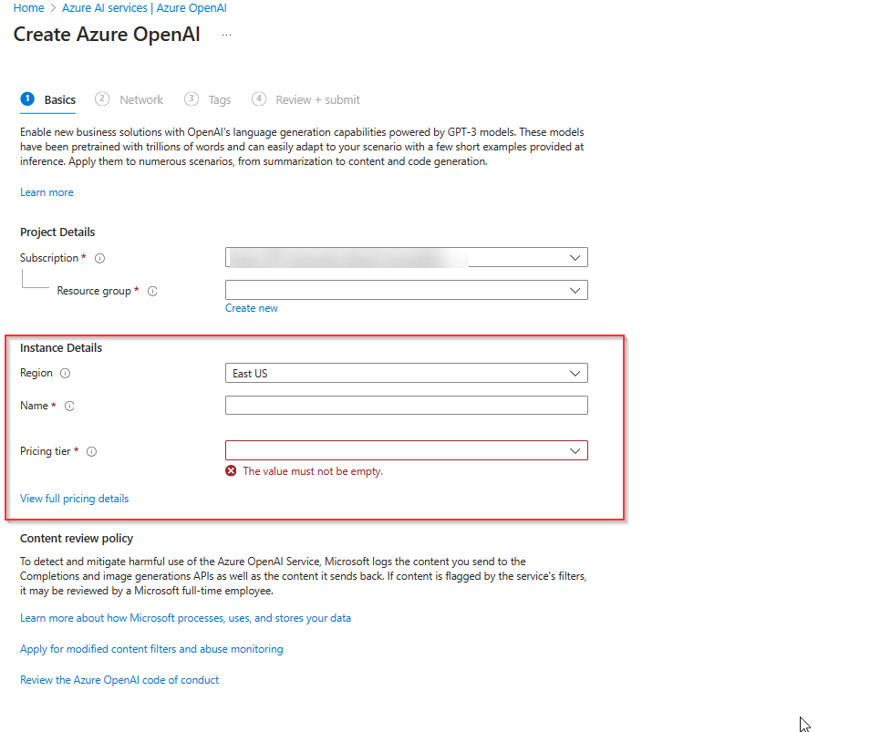Open the Pricing tier info icon
Screen dimensions: 870x732
click(x=92, y=451)
